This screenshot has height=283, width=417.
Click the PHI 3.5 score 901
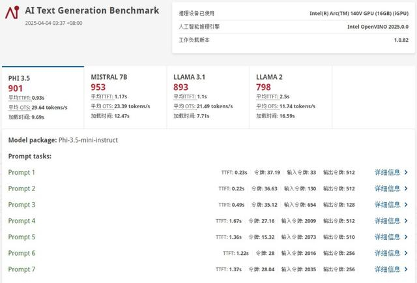pyautogui.click(x=16, y=89)
